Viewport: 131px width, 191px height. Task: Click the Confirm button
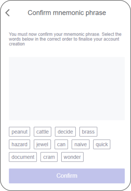pos(67,176)
